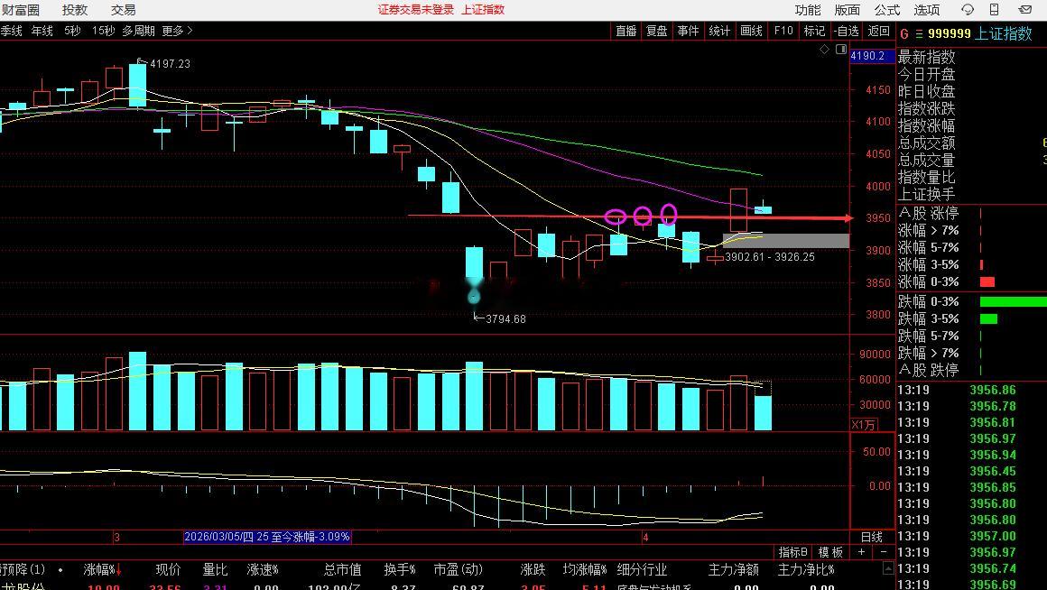Open the mail messages icon
The height and width of the screenshot is (590, 1047).
pos(1025,9)
